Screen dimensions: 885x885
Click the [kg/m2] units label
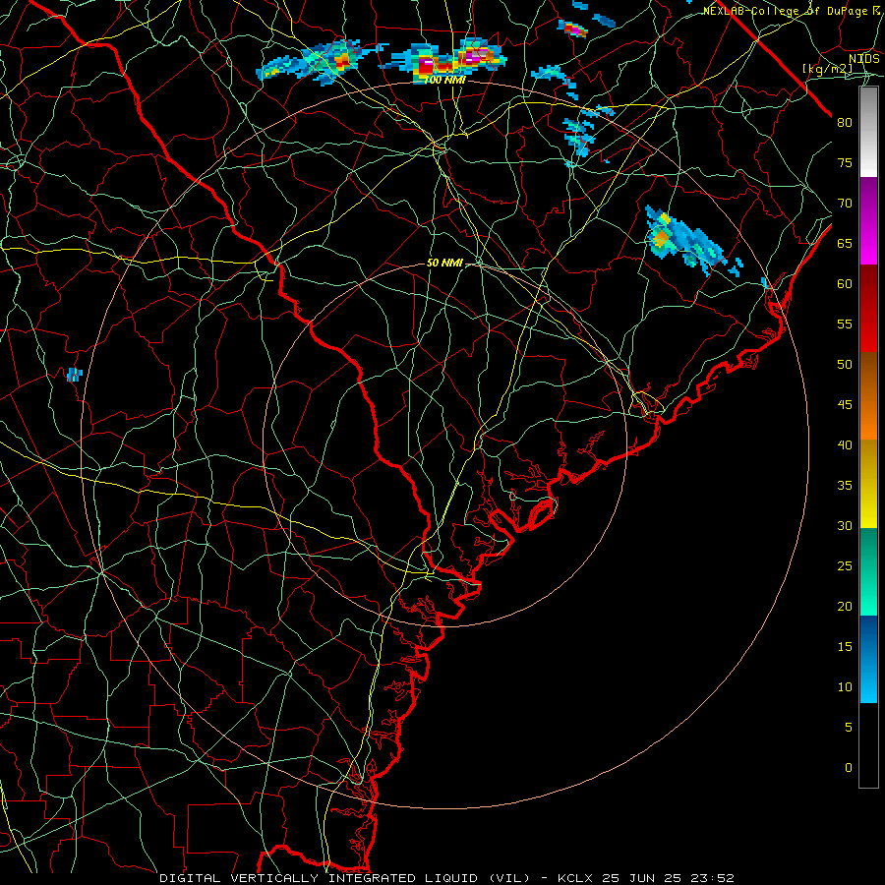(827, 69)
